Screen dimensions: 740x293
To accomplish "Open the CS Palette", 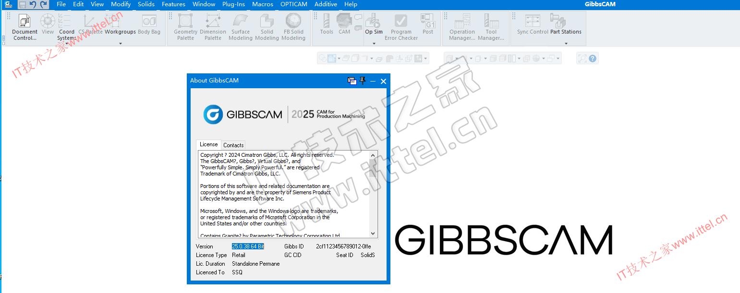I will pos(91,24).
